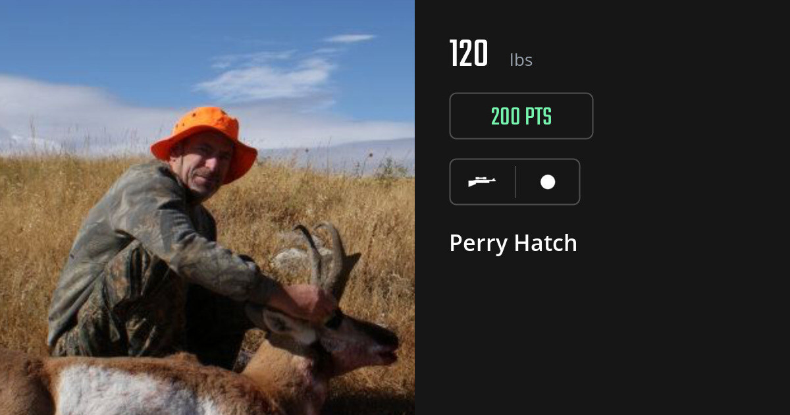790x415 pixels.
Task: Select the white circle icon
Action: [x=548, y=182]
